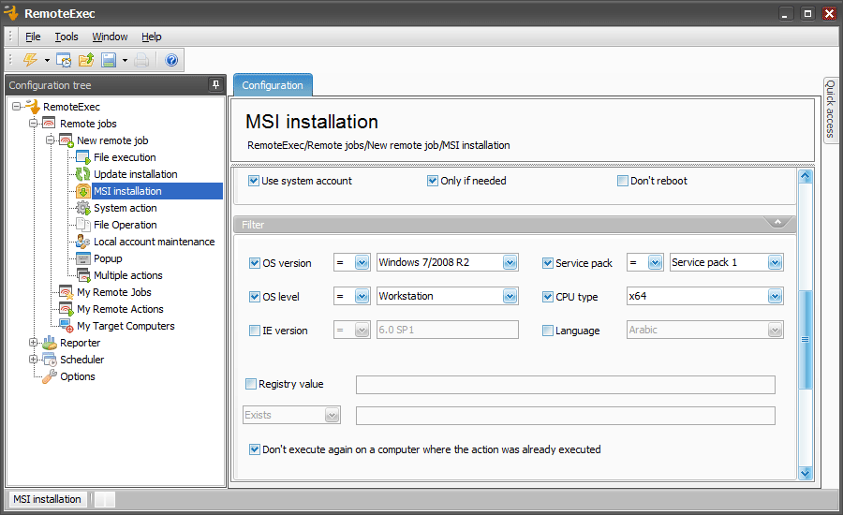Click the vertical scrollbar thumb
Viewport: 843px width, 515px height.
point(805,339)
